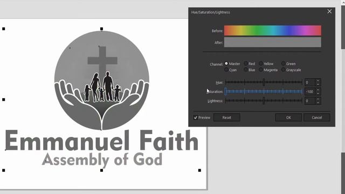Increase Hue value with up stepper arrow
The width and height of the screenshot is (345, 194).
coord(318,81)
